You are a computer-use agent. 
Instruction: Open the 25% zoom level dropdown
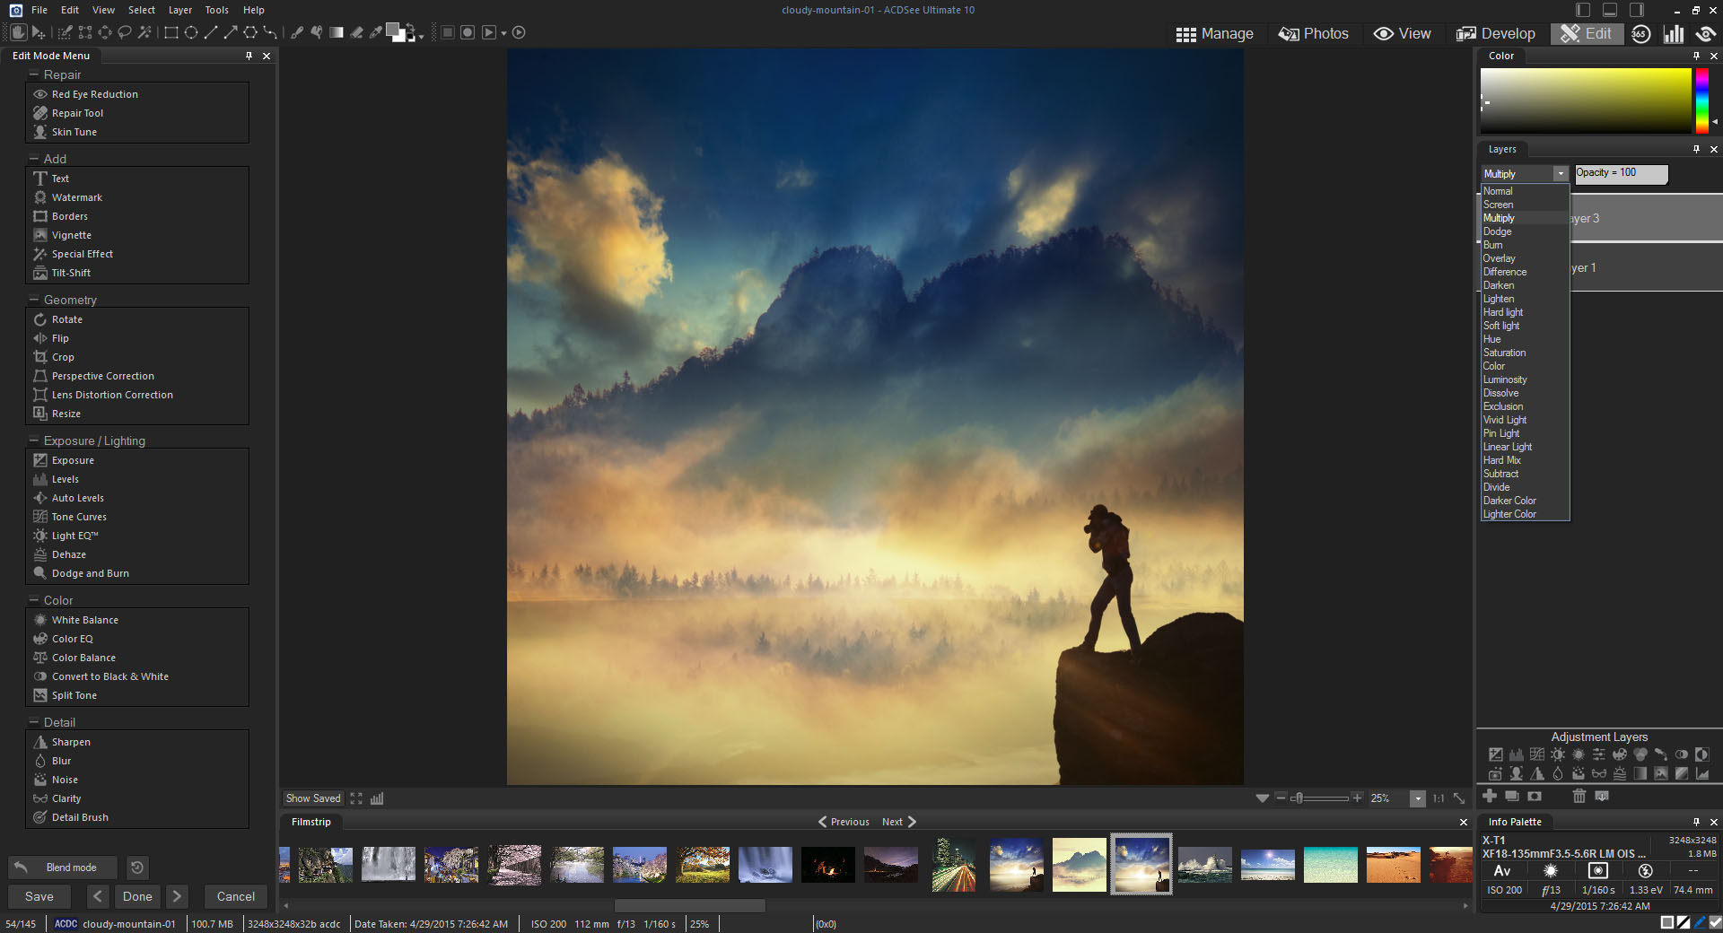[1418, 798]
